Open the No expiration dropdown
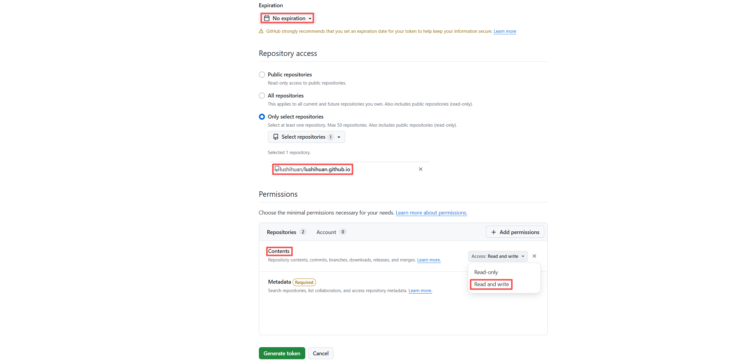750x361 pixels. [x=287, y=18]
